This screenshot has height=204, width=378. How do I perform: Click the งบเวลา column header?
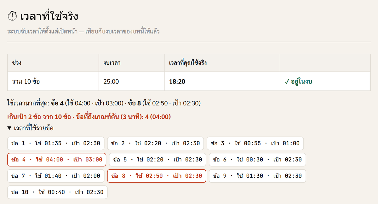pyautogui.click(x=132, y=63)
